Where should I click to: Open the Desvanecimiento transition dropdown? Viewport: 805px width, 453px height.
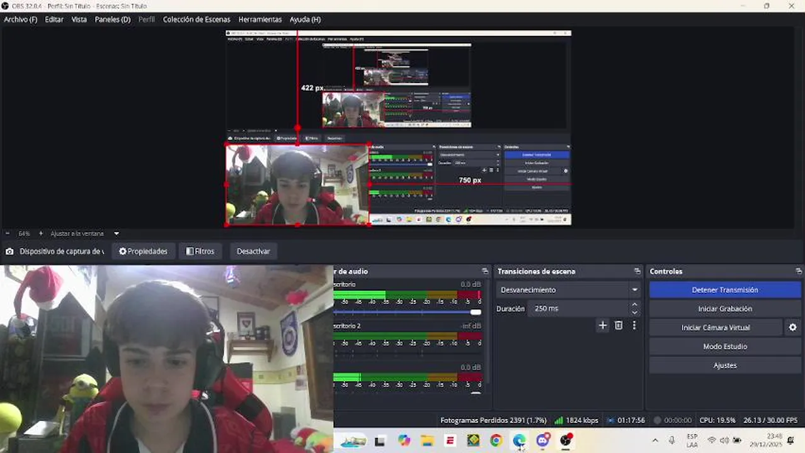tap(569, 290)
